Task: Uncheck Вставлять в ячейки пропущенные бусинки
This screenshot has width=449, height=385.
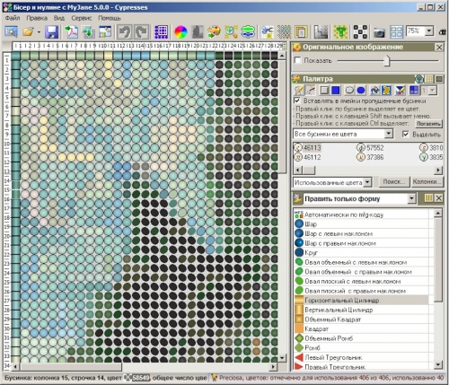Action: 297,101
